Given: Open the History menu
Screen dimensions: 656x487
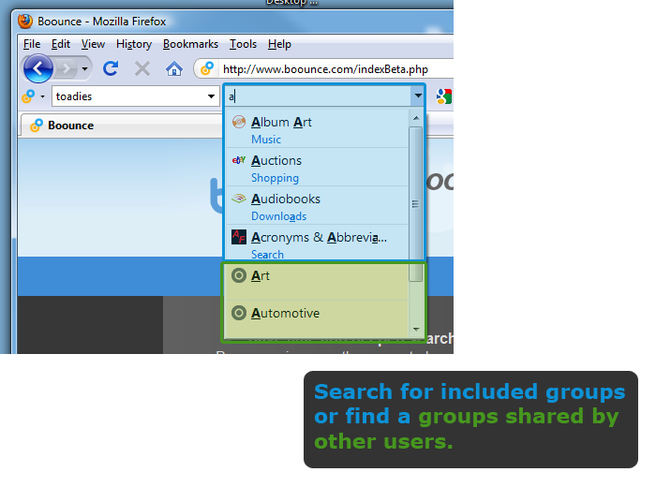Looking at the screenshot, I should click(x=134, y=44).
